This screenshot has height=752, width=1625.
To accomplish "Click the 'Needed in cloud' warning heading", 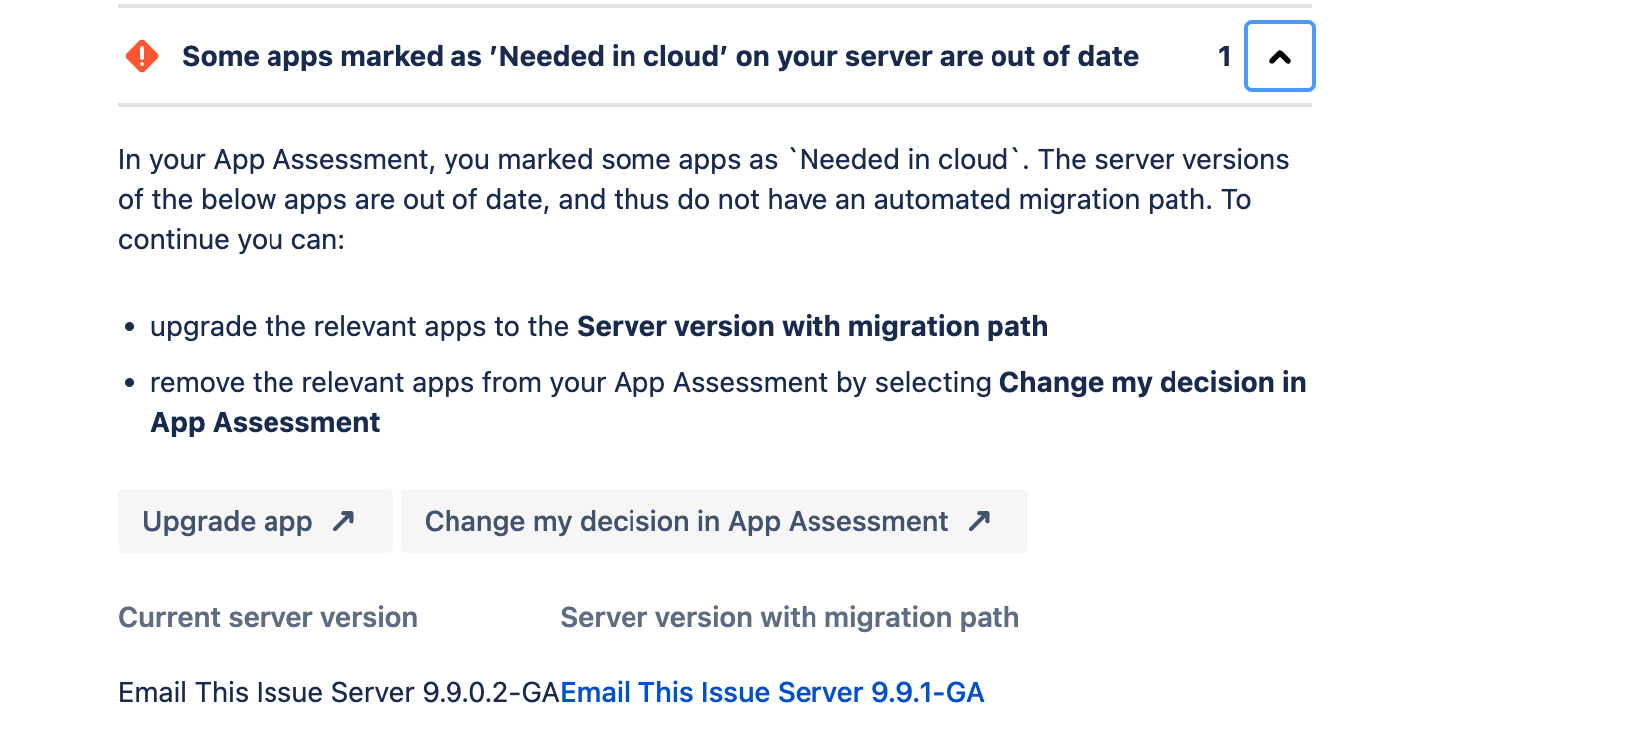I will (x=659, y=57).
